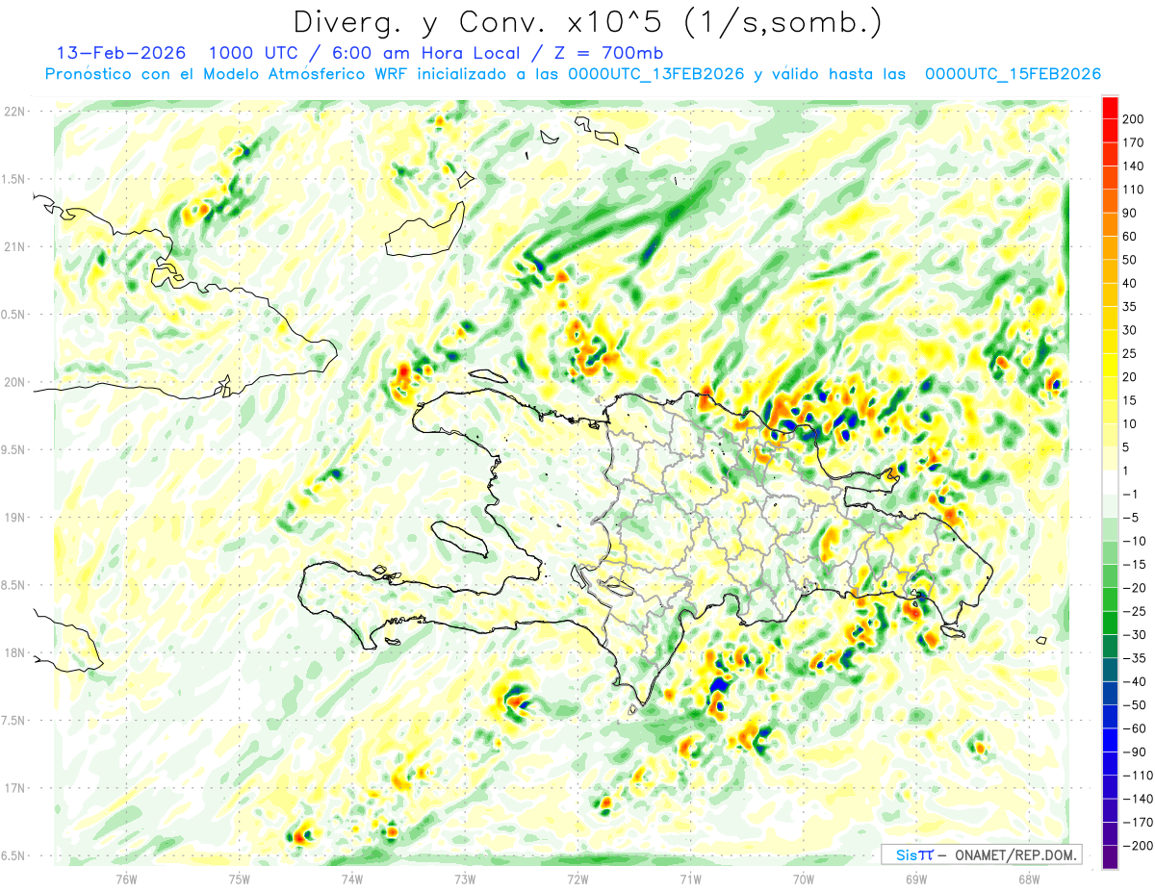The image size is (1155, 892).
Task: Click the "6.5N" latitude label
Action: pyautogui.click(x=14, y=856)
